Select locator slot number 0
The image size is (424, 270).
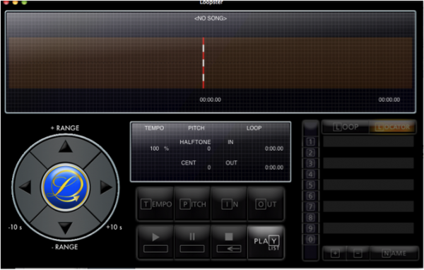pos(310,239)
